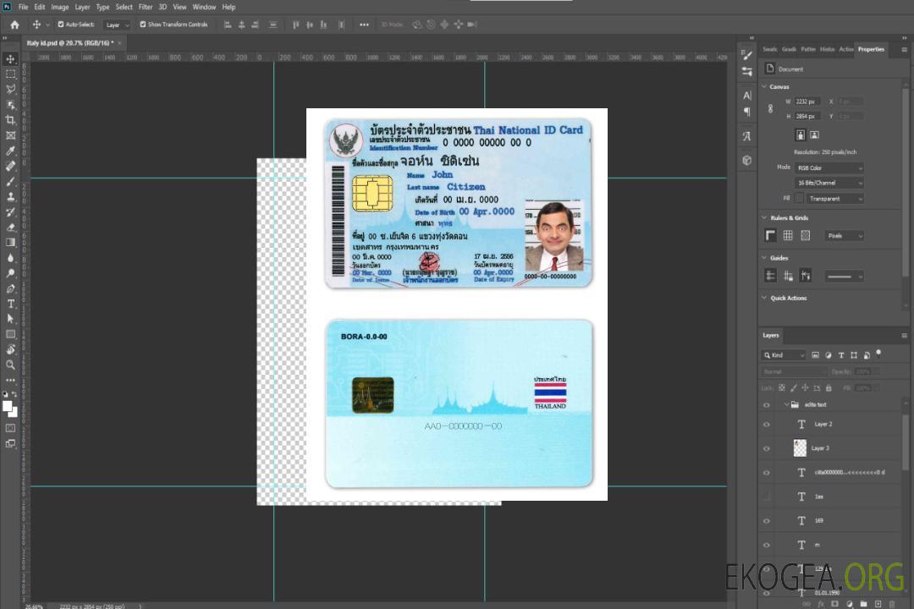The height and width of the screenshot is (609, 914).
Task: Open the Window menu
Action: [204, 7]
